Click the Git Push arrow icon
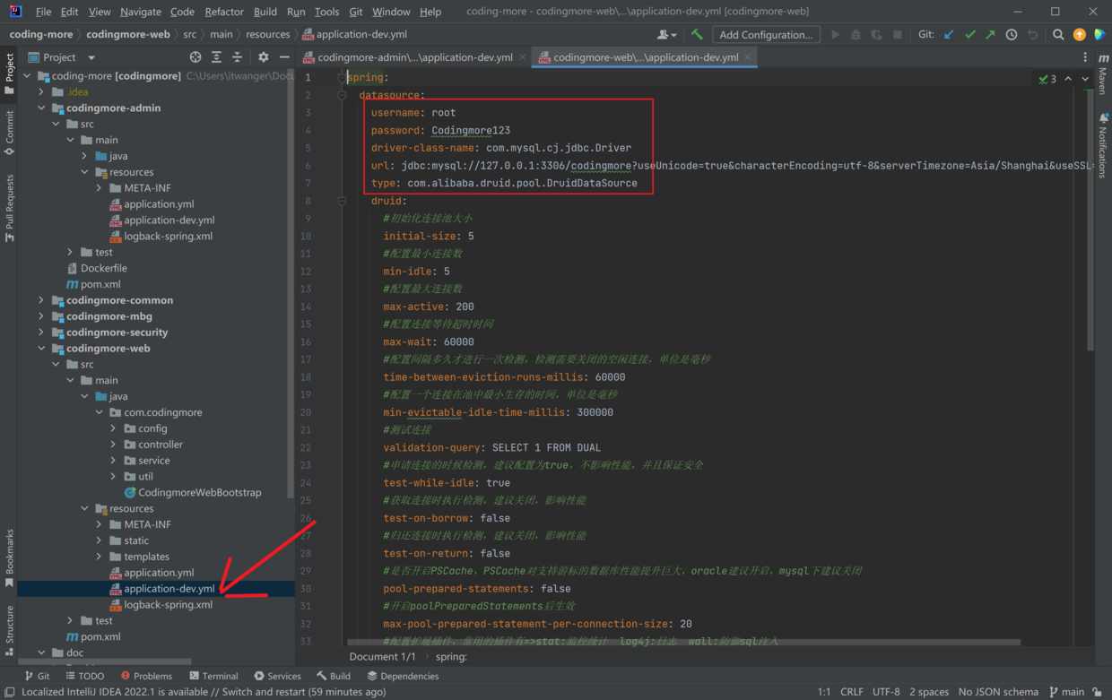The height and width of the screenshot is (700, 1112). pyautogui.click(x=990, y=35)
